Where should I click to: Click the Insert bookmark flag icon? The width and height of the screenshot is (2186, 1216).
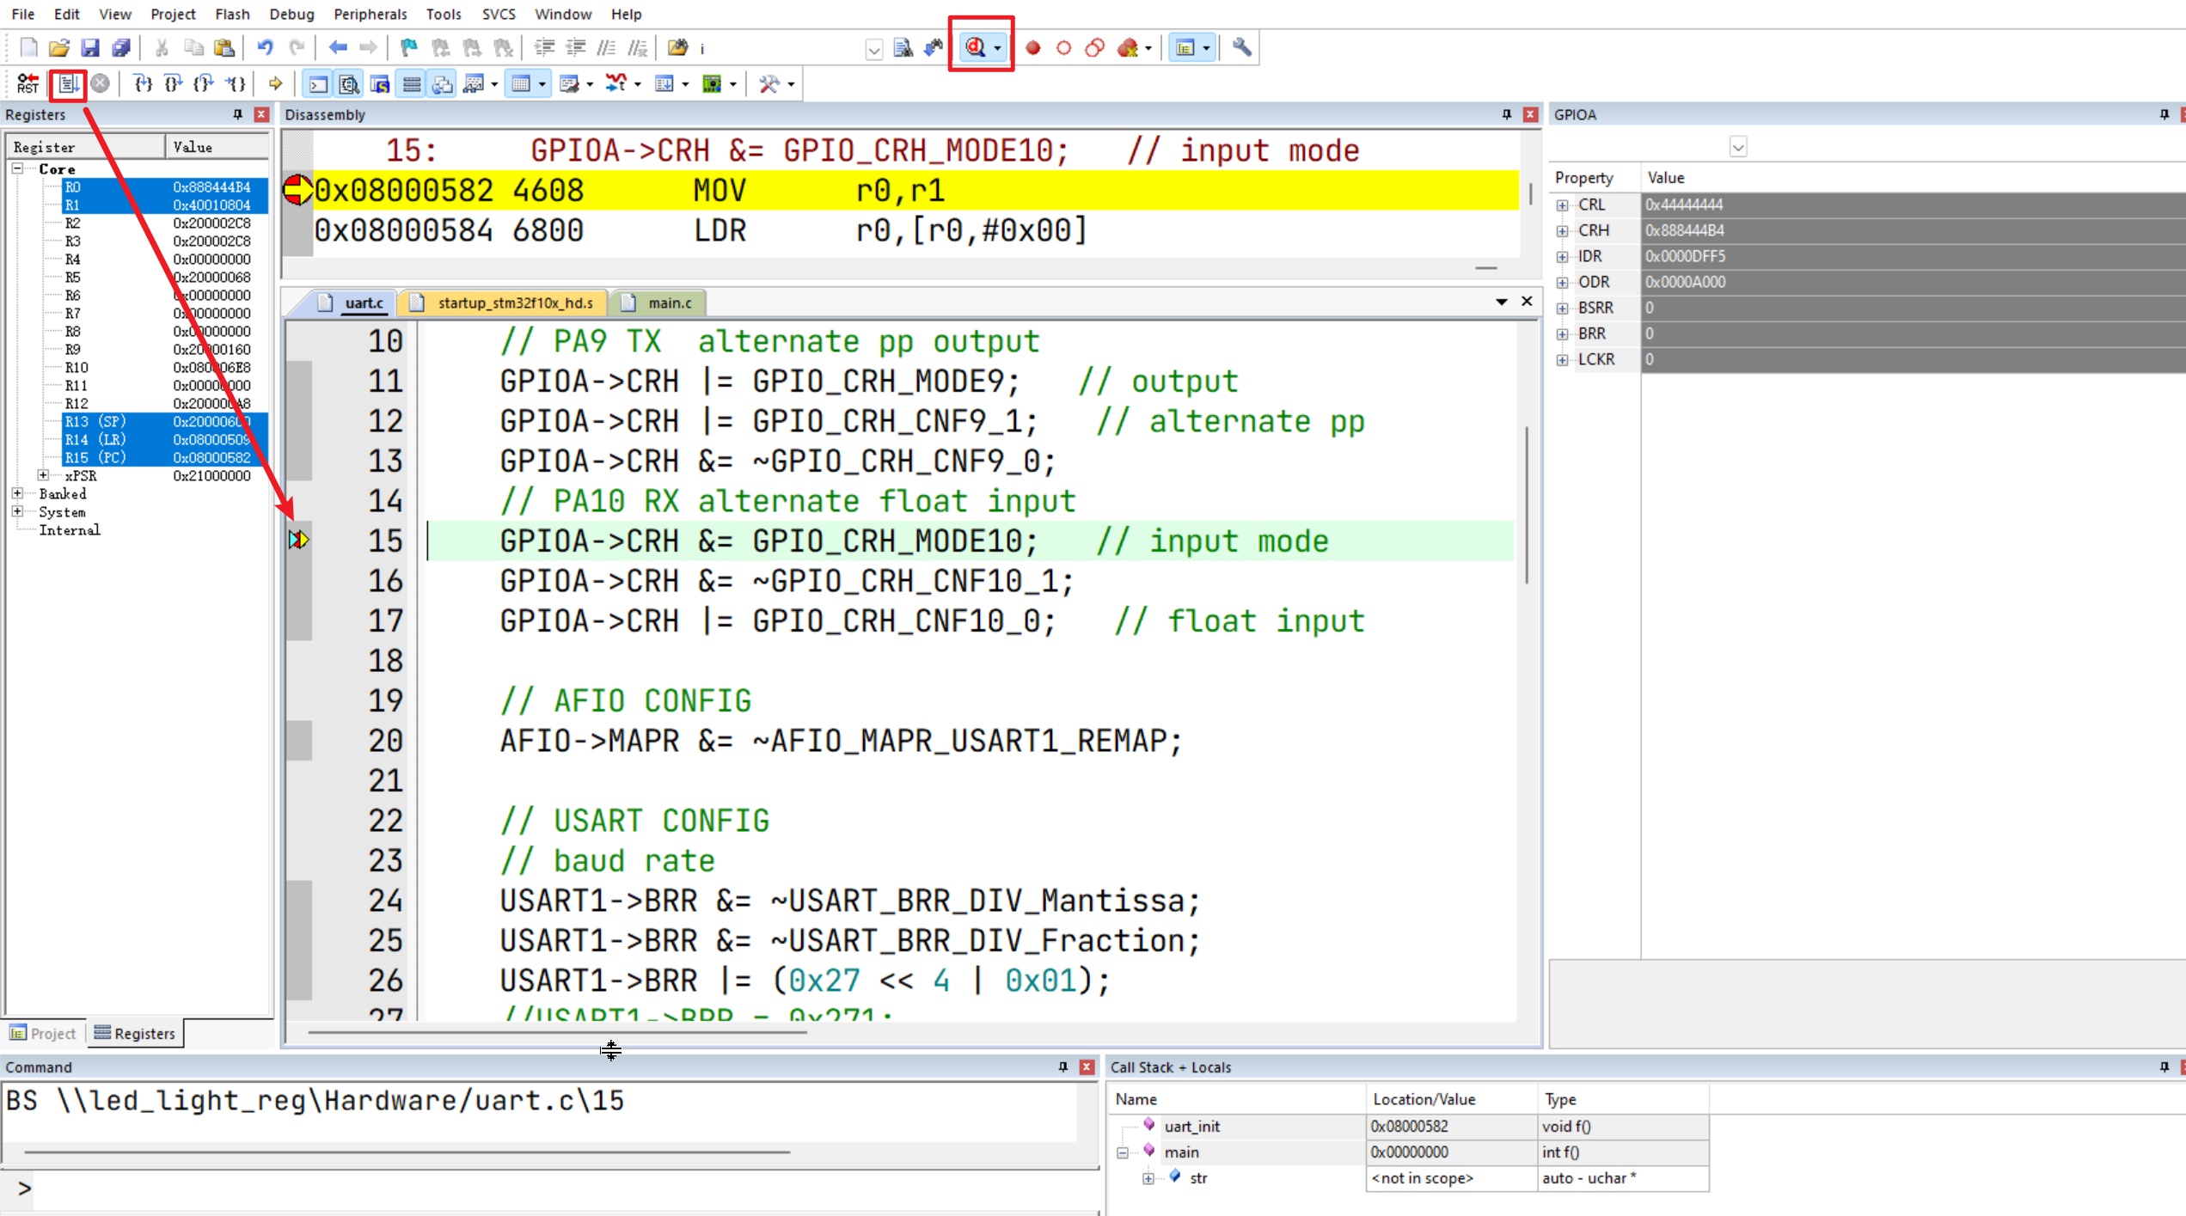coord(409,47)
